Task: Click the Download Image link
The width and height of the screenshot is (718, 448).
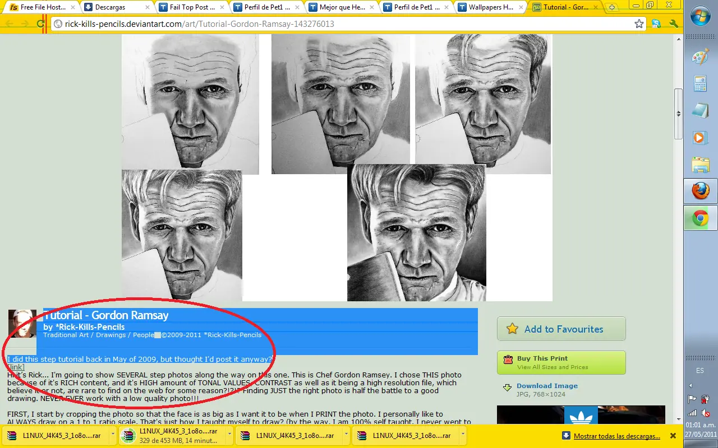Action: tap(547, 386)
